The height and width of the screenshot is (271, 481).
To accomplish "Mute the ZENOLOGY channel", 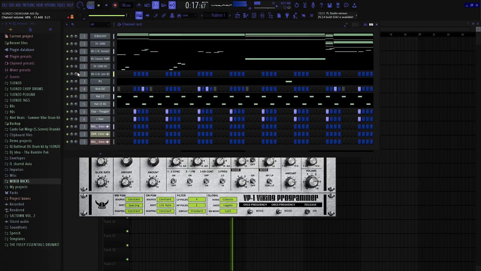I will click(67, 36).
